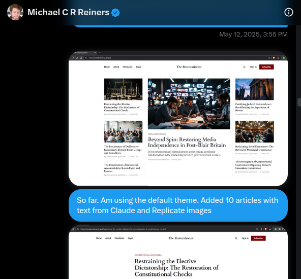Viewport: 301px width, 279px height.
Task: Click the Subscribe button in the upper shared screenshot
Action: (266, 67)
